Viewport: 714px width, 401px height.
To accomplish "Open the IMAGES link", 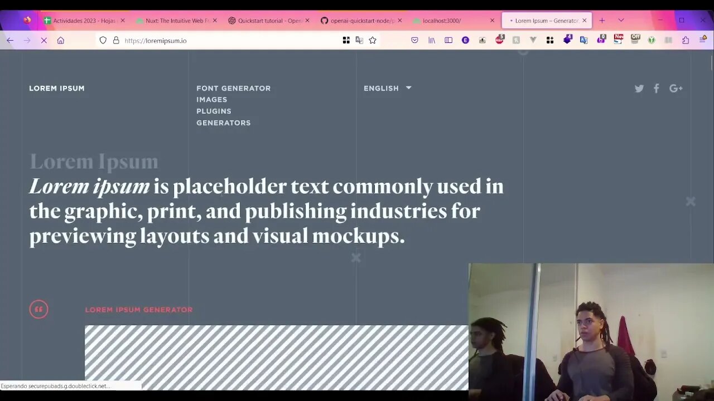I will pos(211,100).
